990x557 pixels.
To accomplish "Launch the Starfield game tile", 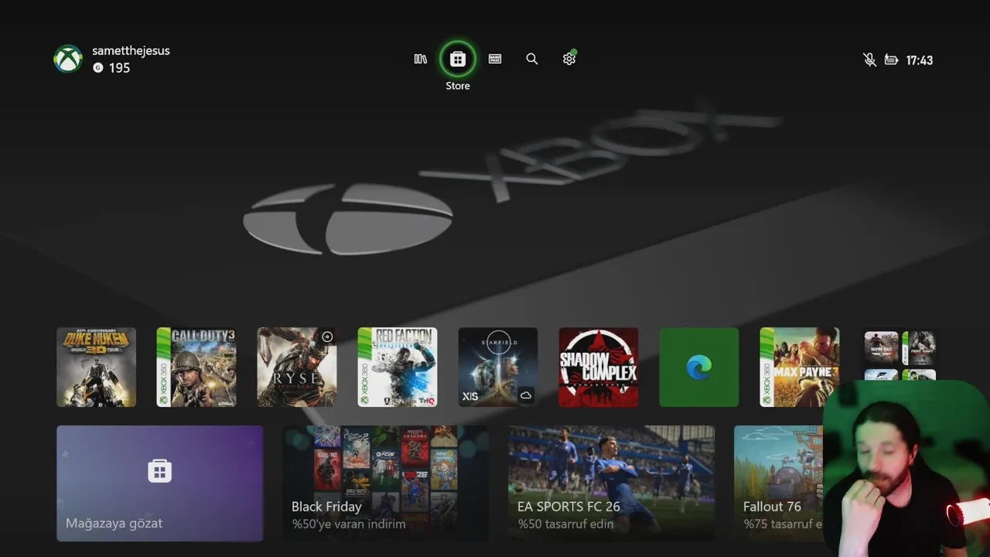I will pos(498,367).
